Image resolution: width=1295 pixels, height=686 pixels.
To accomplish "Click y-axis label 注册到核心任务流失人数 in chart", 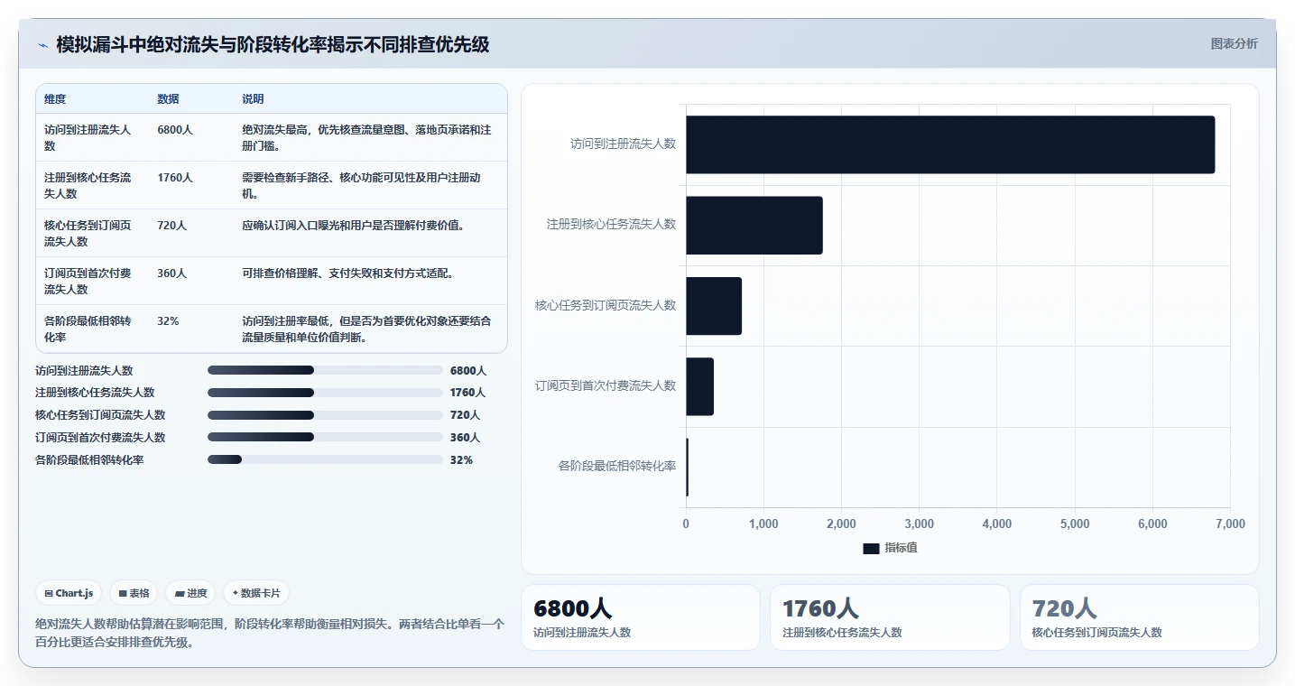I will point(612,225).
